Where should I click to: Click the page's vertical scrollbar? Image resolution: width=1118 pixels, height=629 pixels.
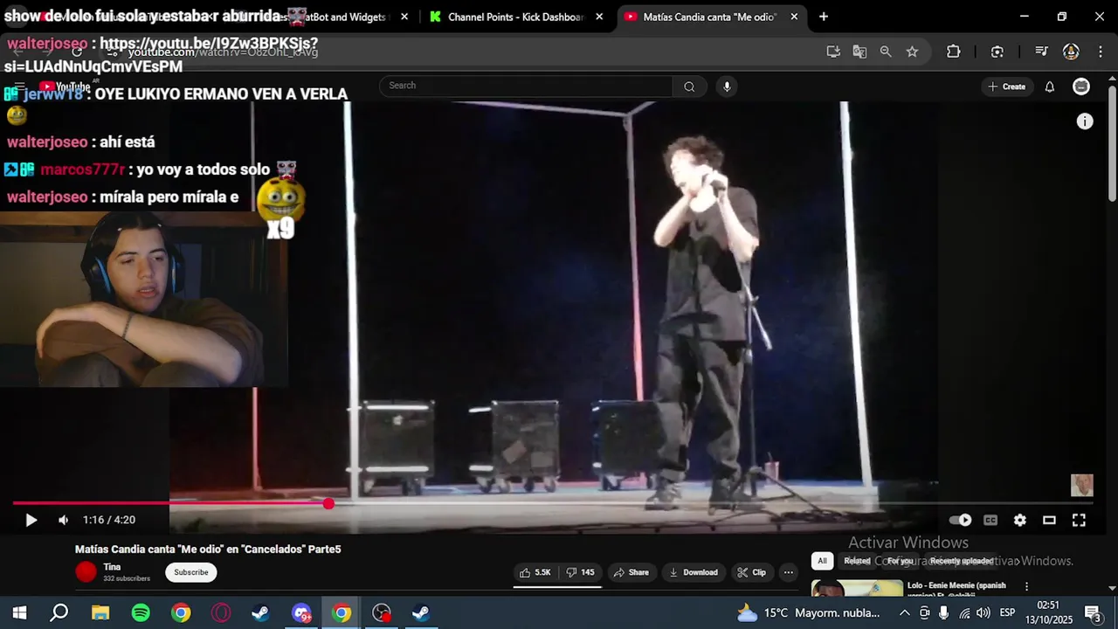(x=1112, y=144)
